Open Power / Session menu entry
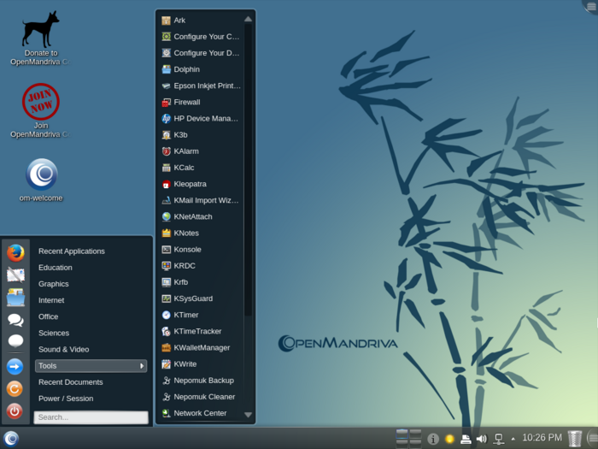 (x=66, y=399)
